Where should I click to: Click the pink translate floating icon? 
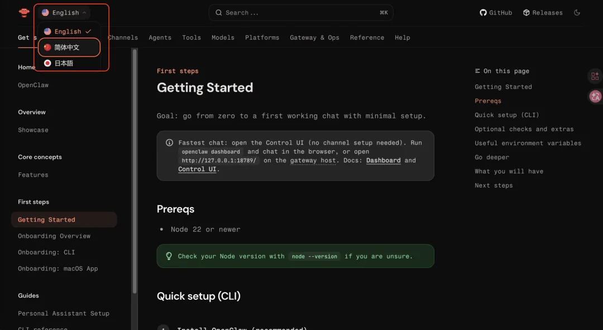tap(595, 97)
